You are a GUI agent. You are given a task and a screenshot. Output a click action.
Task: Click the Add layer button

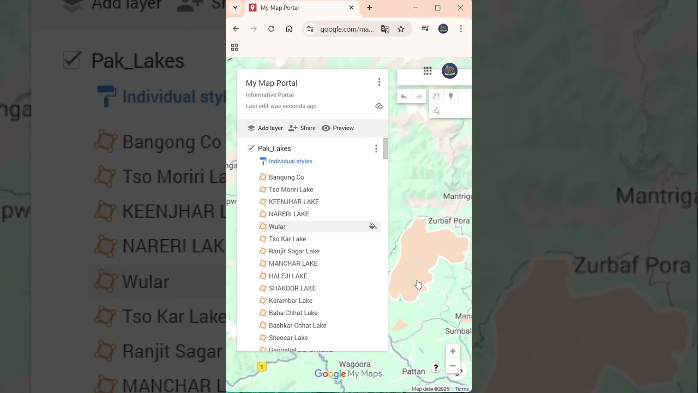[265, 128]
